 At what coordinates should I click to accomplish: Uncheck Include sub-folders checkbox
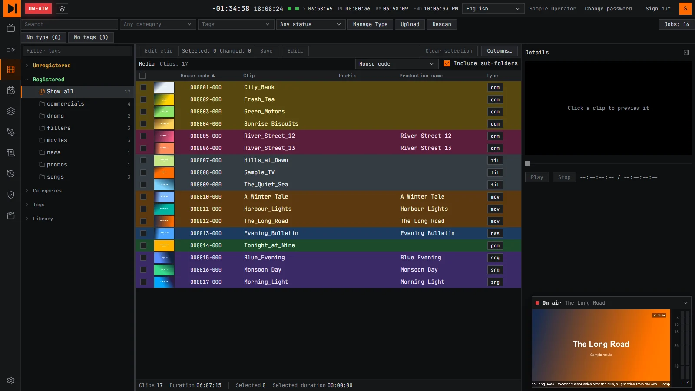pos(447,63)
